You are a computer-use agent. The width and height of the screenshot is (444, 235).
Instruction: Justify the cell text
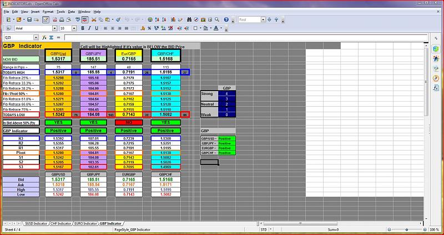click(x=127, y=28)
